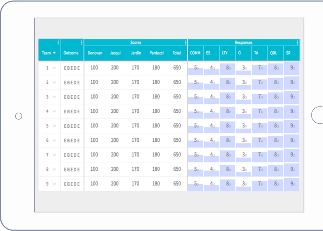The height and width of the screenshot is (231, 323).
Task: Open the Team column kebab menu
Action: pyautogui.click(x=58, y=43)
